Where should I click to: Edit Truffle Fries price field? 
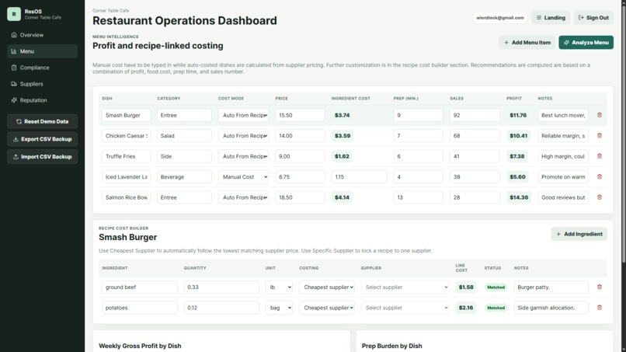pyautogui.click(x=300, y=156)
